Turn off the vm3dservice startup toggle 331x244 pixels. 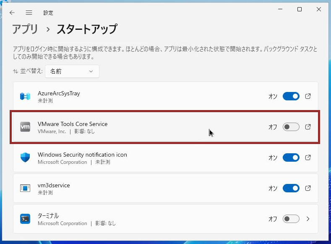291,188
